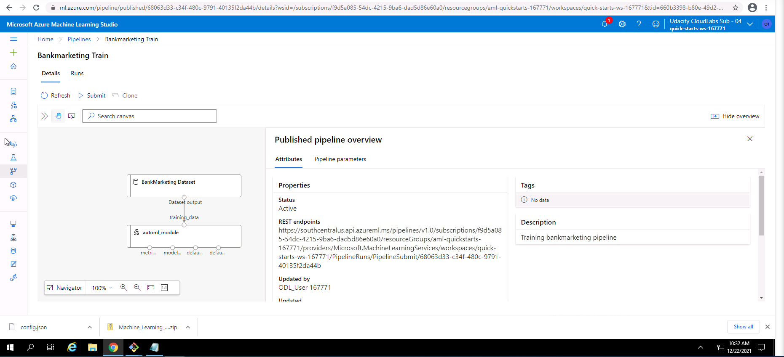Image resolution: width=784 pixels, height=357 pixels.
Task: Expand canvas side panel double chevron
Action: coord(45,116)
